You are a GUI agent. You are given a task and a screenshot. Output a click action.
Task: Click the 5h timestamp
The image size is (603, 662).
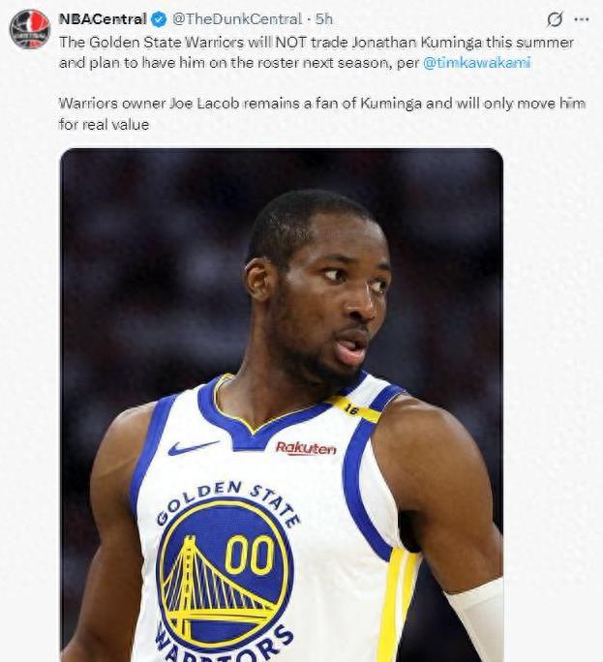pos(324,19)
